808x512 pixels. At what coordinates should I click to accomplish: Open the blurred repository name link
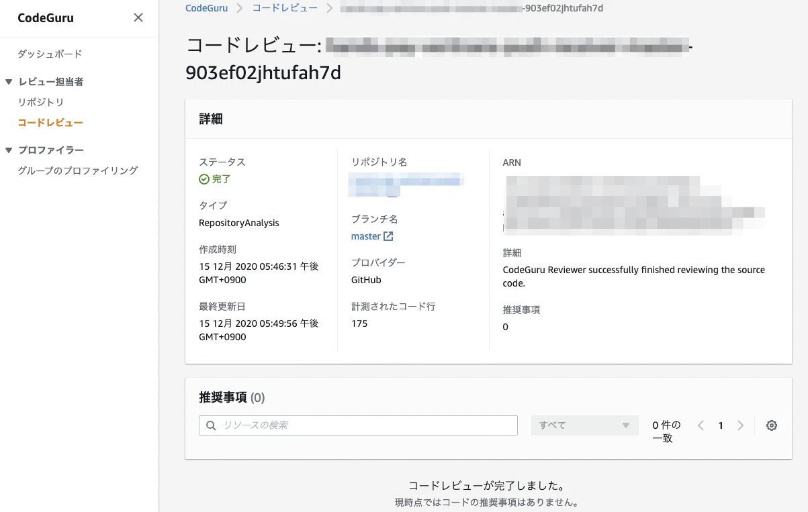[x=406, y=184]
